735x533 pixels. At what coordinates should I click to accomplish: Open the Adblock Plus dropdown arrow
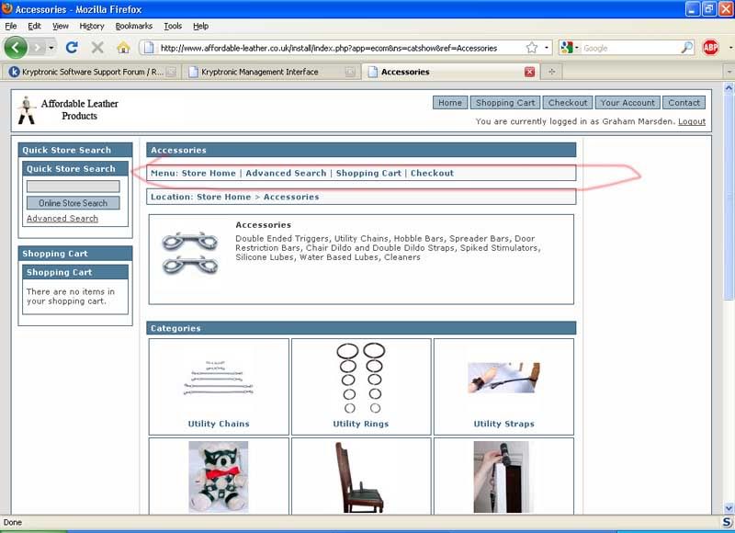pos(730,48)
